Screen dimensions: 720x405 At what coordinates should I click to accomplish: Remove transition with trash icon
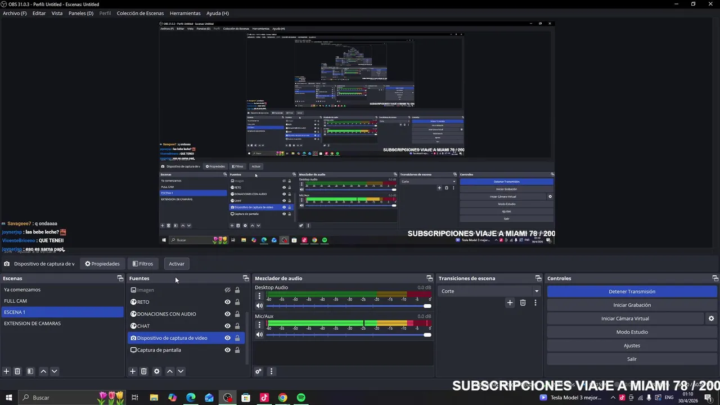tap(523, 303)
